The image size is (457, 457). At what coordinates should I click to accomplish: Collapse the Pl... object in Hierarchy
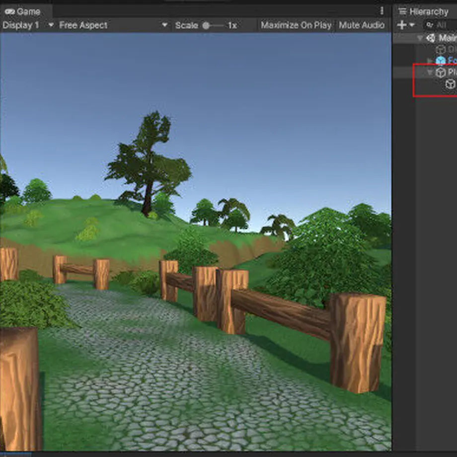(430, 73)
